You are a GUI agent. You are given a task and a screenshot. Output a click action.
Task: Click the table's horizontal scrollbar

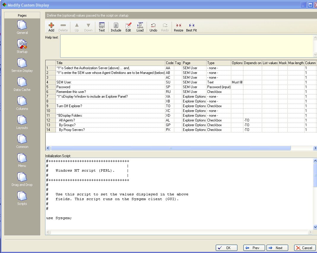tap(171, 148)
